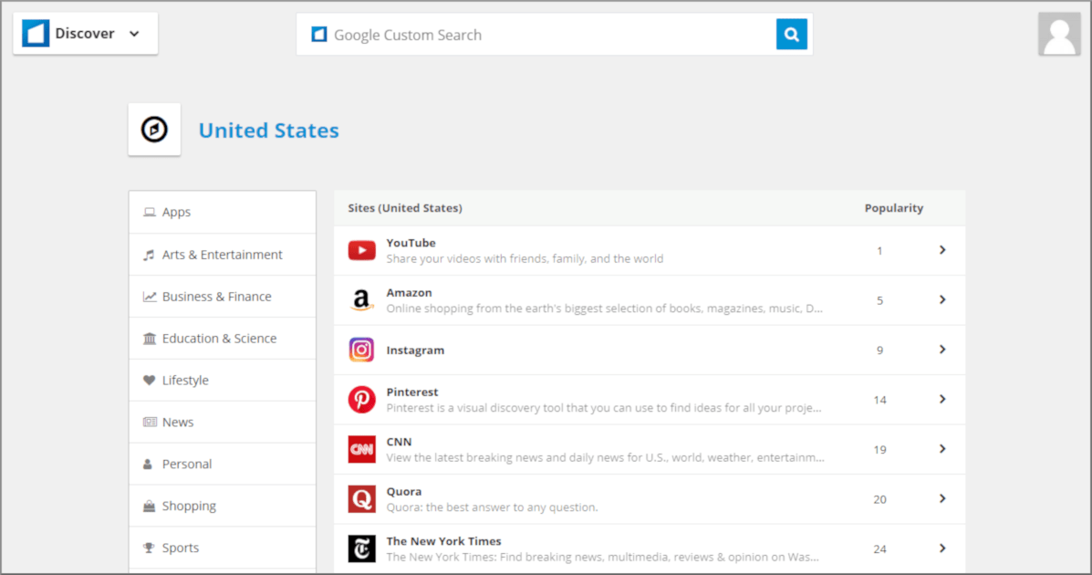Click popularity value 14 for Pinterest
1092x575 pixels.
point(879,400)
